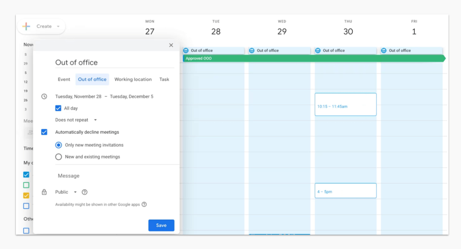Image resolution: width=461 pixels, height=249 pixels.
Task: Click the Message input field
Action: [115, 176]
